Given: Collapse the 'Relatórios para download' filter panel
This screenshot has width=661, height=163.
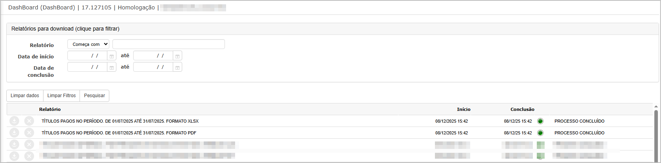Looking at the screenshot, I should click(65, 29).
